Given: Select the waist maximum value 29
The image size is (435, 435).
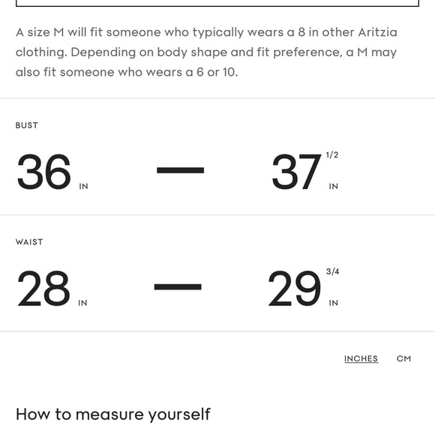Looking at the screenshot, I should click(x=295, y=289).
